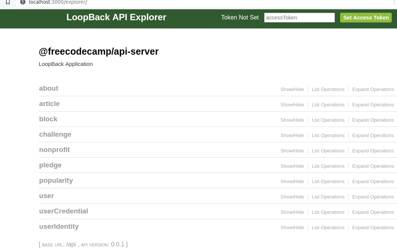Click inside the accessToken input field
Viewport: 397px width, 249px height.
coord(299,17)
